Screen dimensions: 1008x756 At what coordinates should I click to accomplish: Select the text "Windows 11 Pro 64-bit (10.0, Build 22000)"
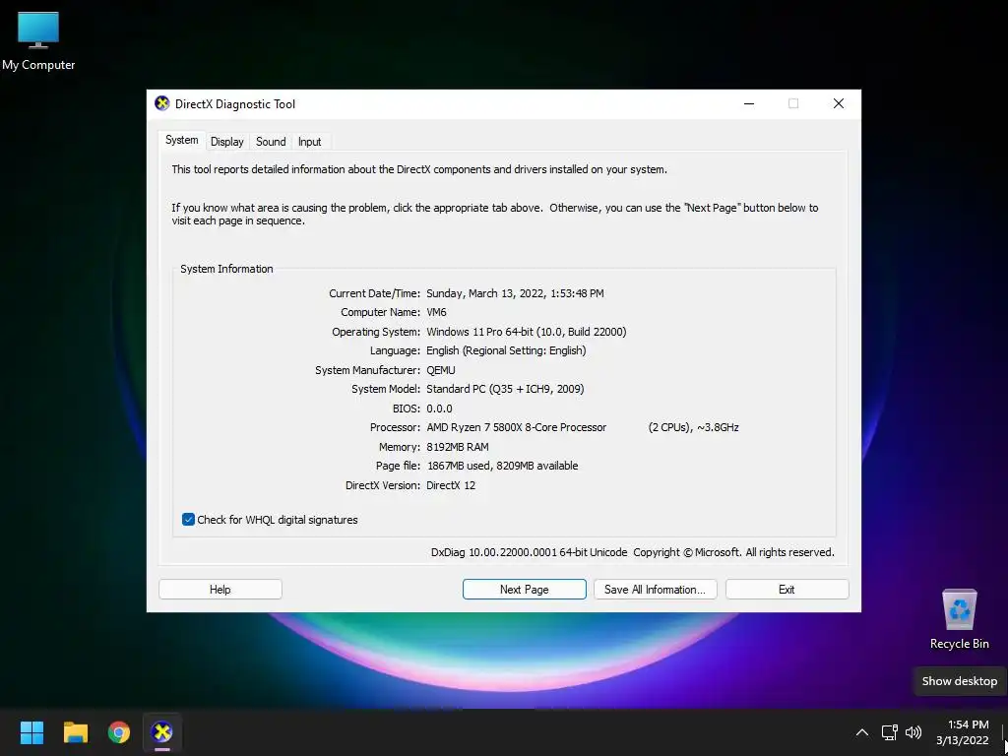(x=526, y=332)
